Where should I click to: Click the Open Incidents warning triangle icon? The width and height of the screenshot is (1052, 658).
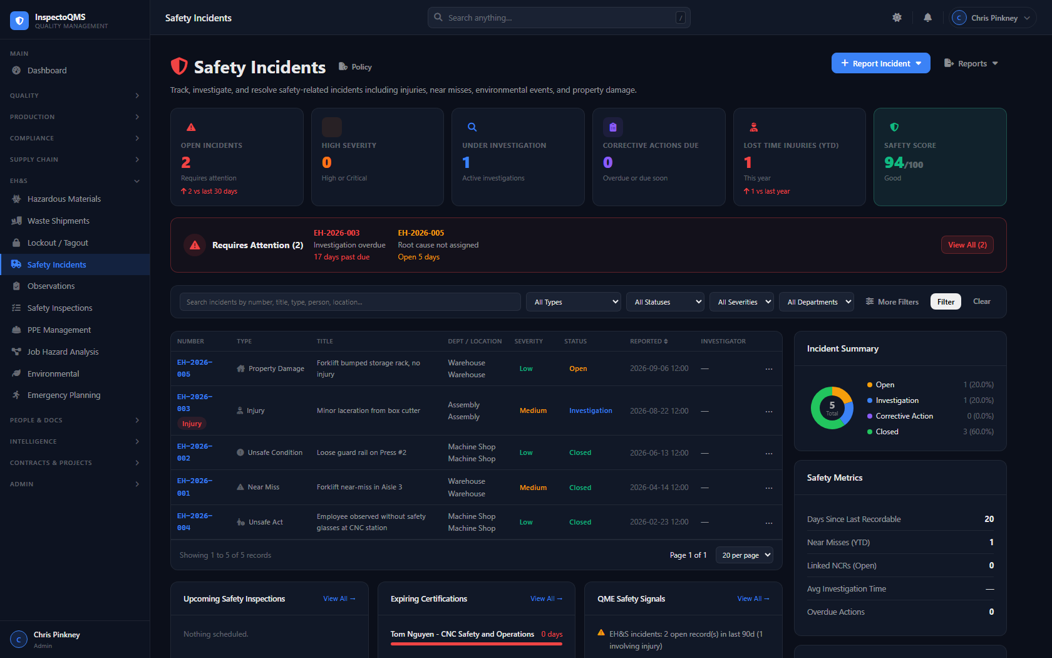tap(192, 127)
